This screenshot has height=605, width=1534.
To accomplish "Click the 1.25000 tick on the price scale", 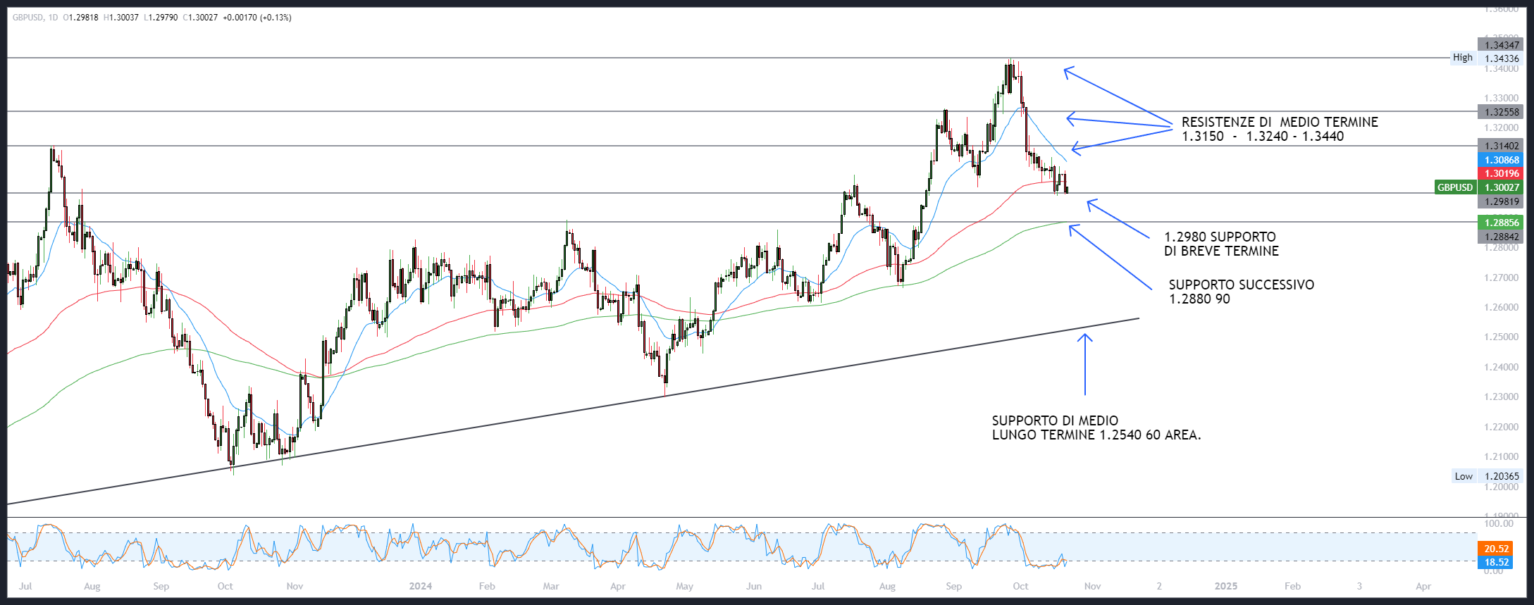I will point(1501,337).
